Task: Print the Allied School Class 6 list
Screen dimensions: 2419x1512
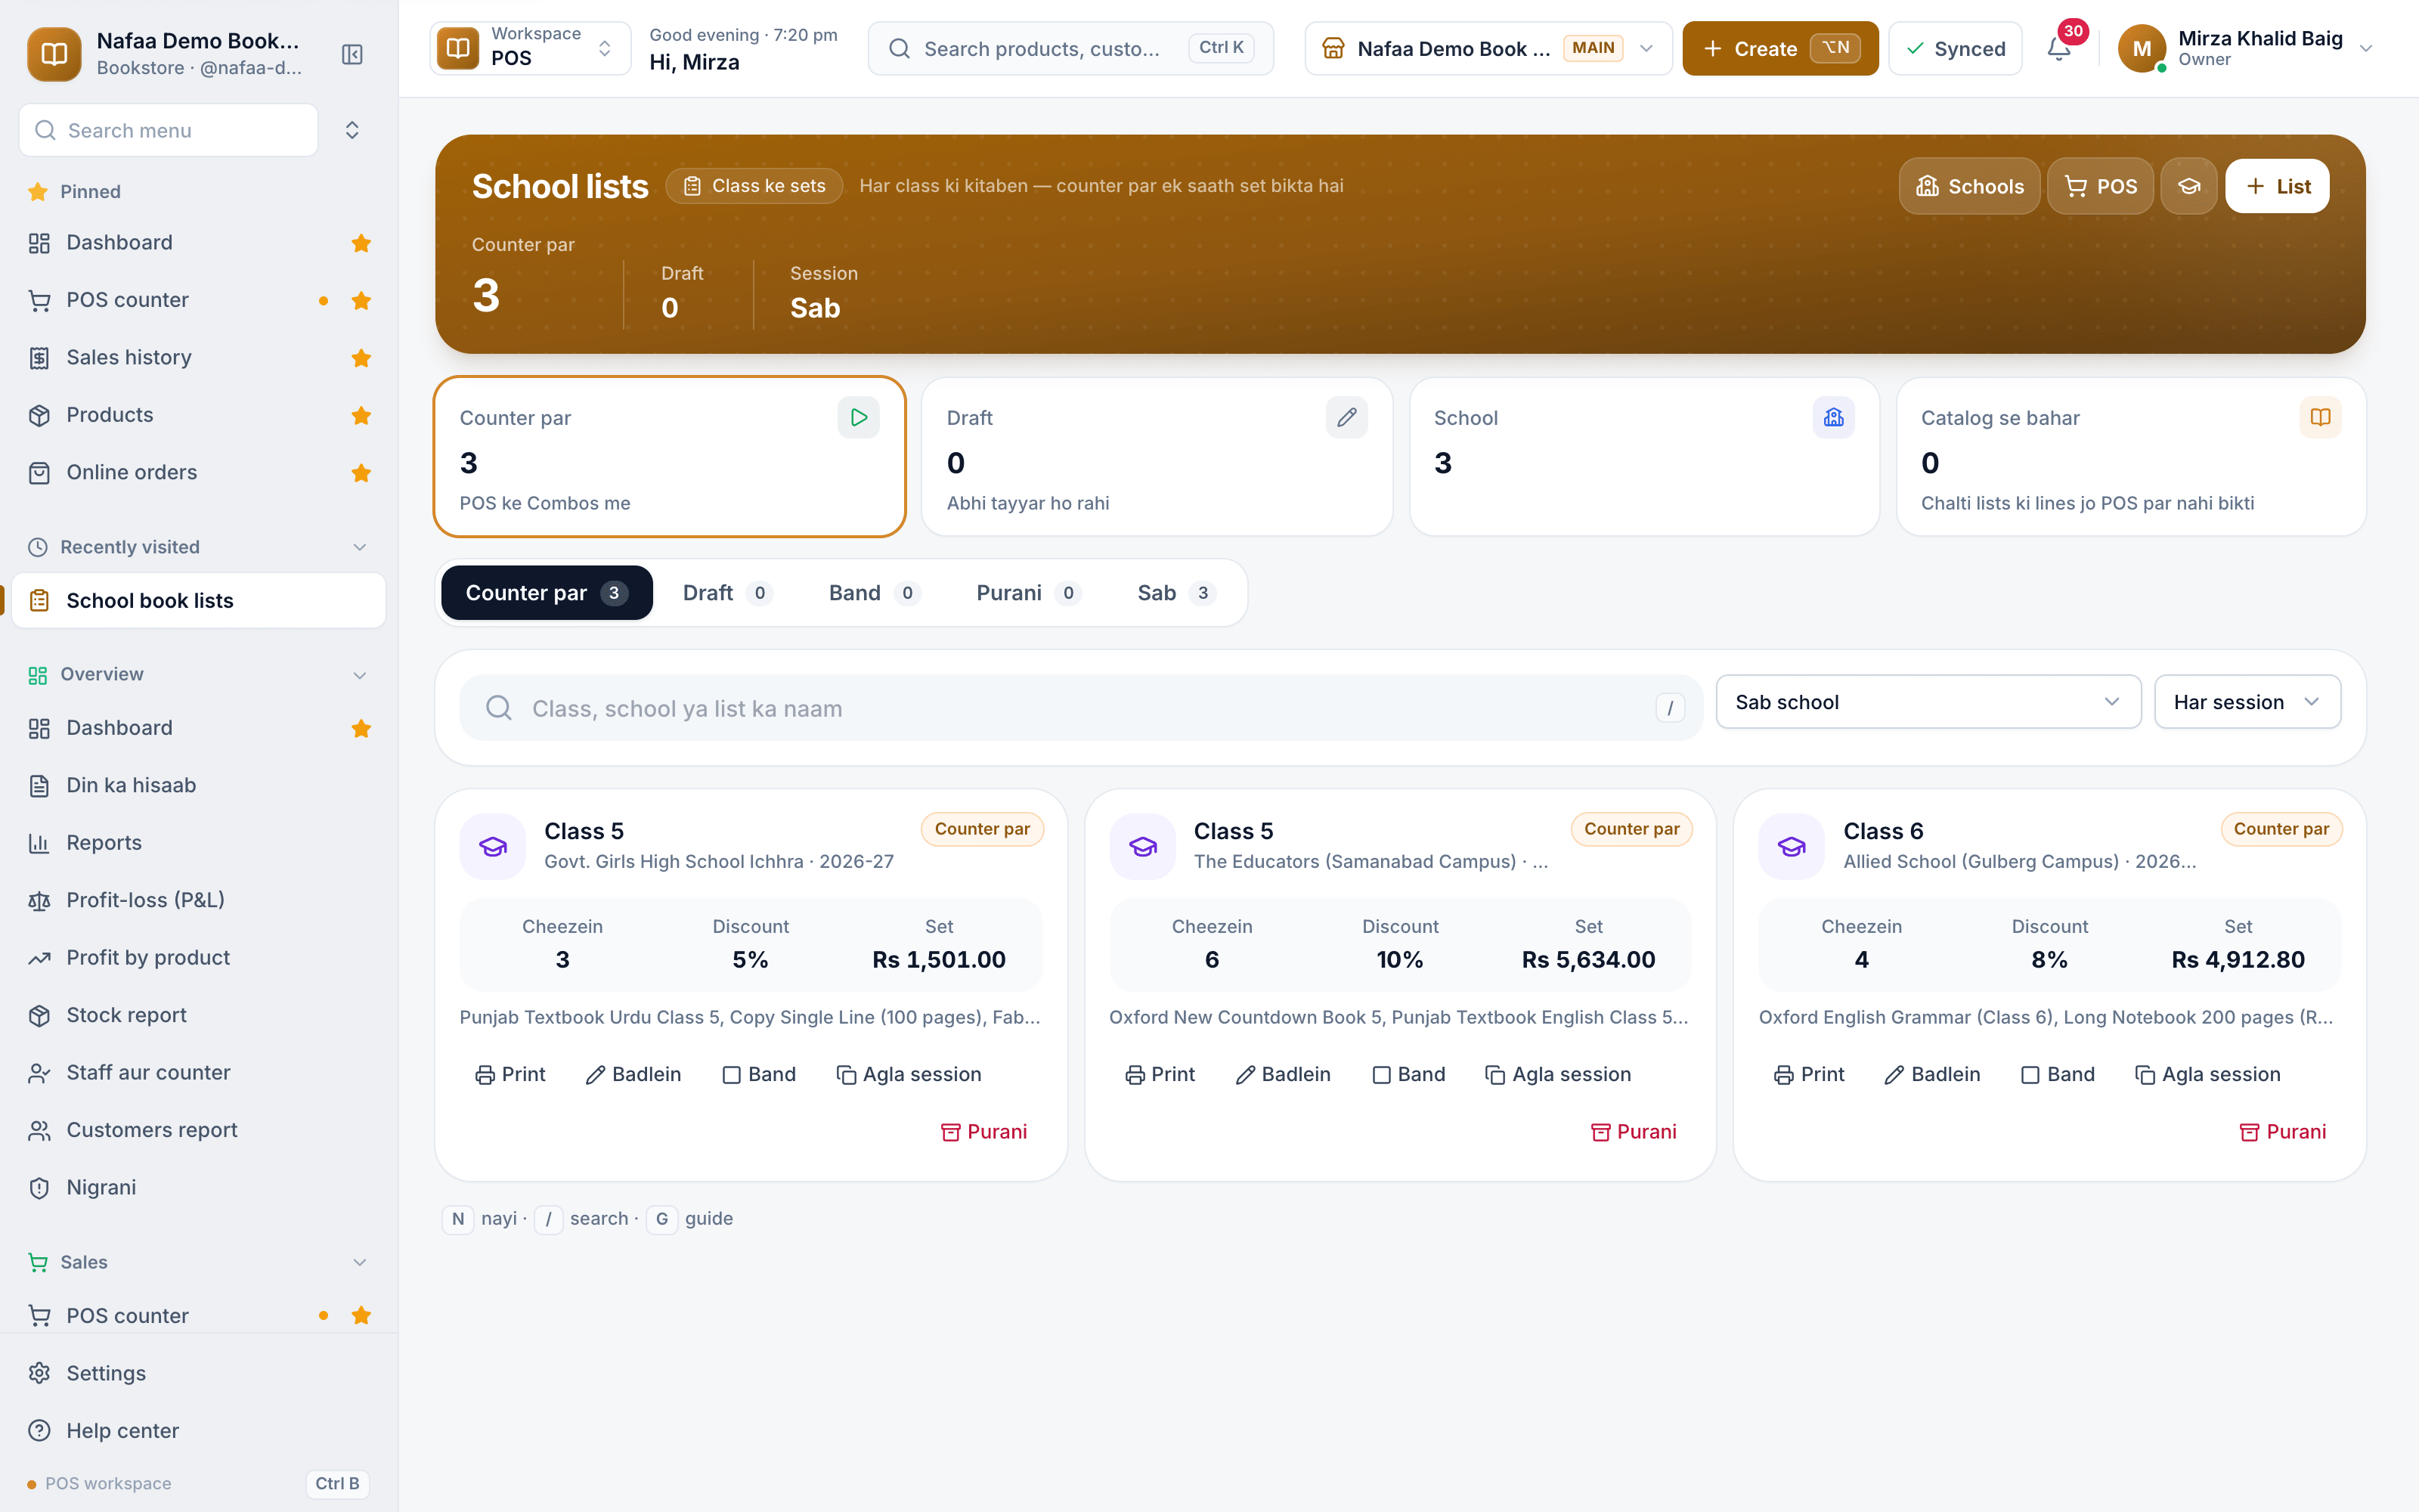Action: click(1808, 1074)
